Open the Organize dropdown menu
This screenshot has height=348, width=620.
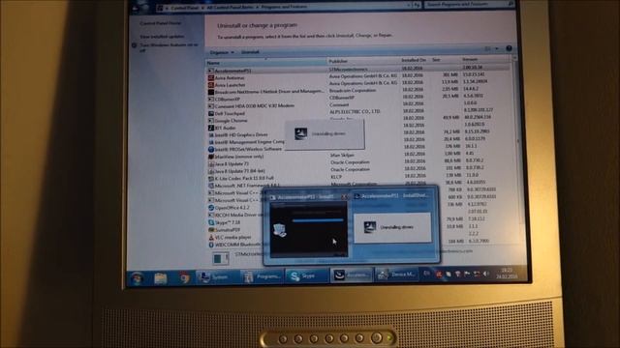tap(222, 52)
